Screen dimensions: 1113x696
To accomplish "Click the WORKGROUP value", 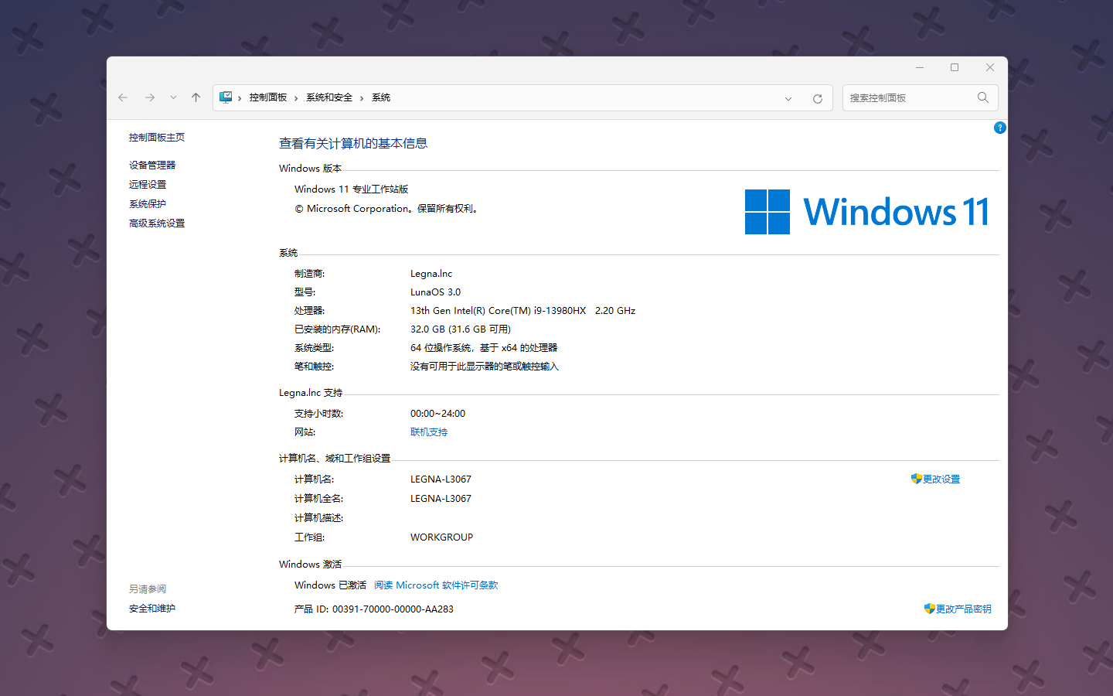I will coord(441,537).
